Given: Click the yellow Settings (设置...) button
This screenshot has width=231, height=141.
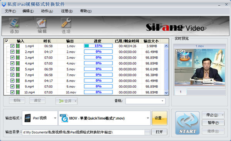Looking at the screenshot, I should (159, 118).
